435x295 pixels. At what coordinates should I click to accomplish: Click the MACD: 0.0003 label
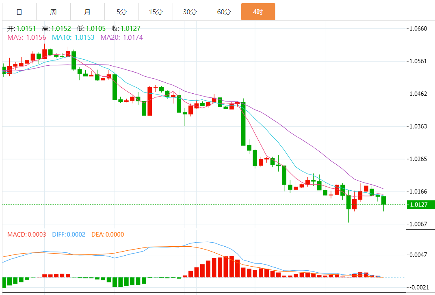click(x=27, y=235)
